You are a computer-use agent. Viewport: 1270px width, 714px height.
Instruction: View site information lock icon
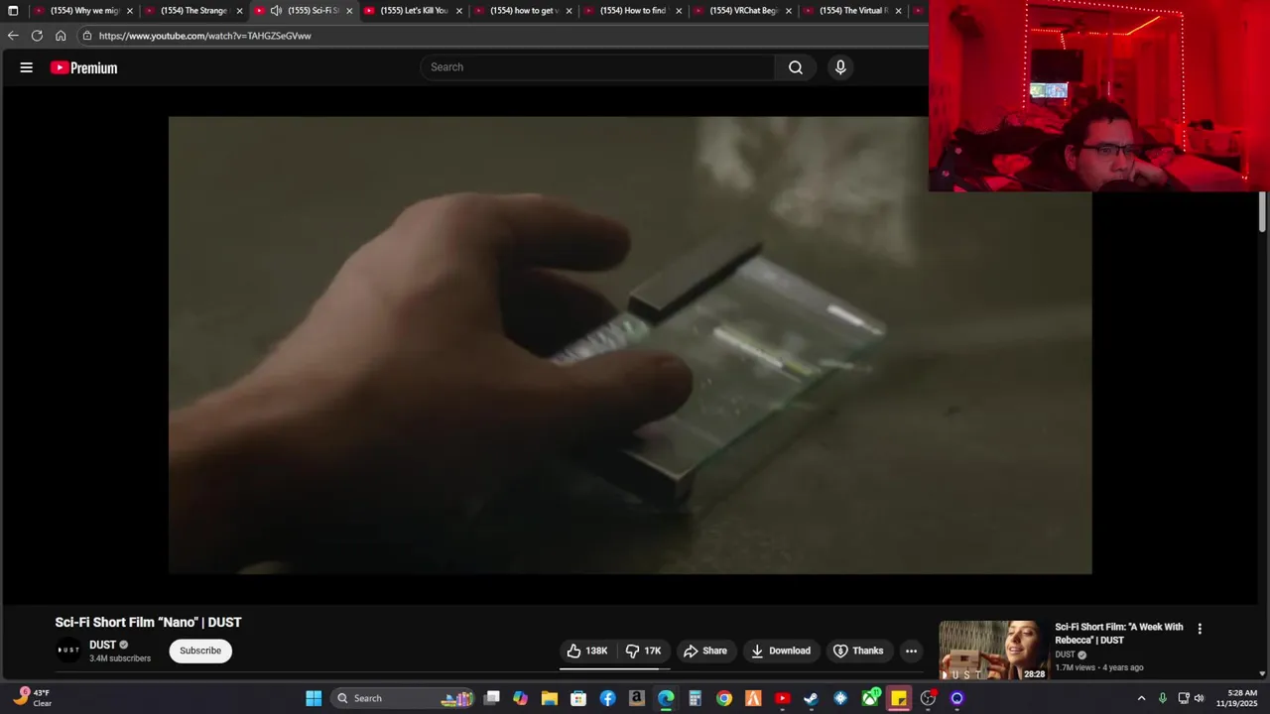[x=87, y=36]
